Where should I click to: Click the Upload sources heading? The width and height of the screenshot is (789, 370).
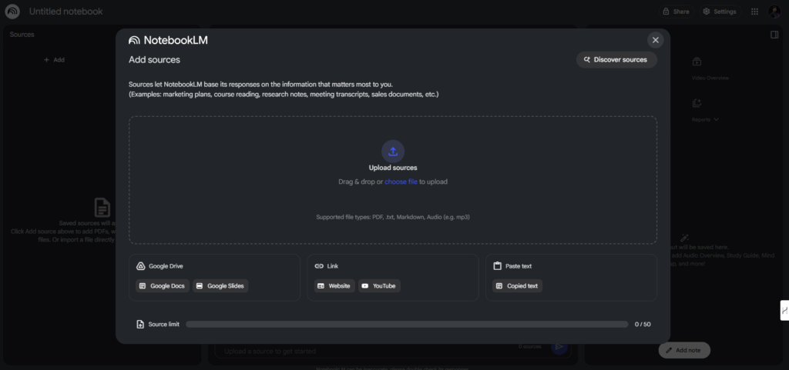(x=393, y=168)
